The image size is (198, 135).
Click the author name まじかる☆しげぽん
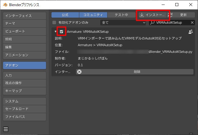coord(93,58)
